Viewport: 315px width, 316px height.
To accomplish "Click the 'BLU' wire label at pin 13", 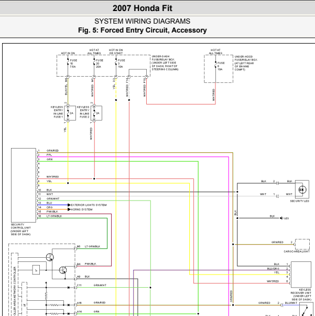I will pos(49,203).
